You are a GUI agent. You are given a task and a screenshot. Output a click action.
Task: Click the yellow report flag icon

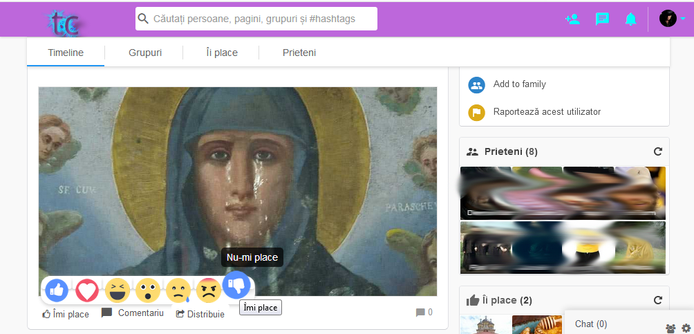click(477, 113)
